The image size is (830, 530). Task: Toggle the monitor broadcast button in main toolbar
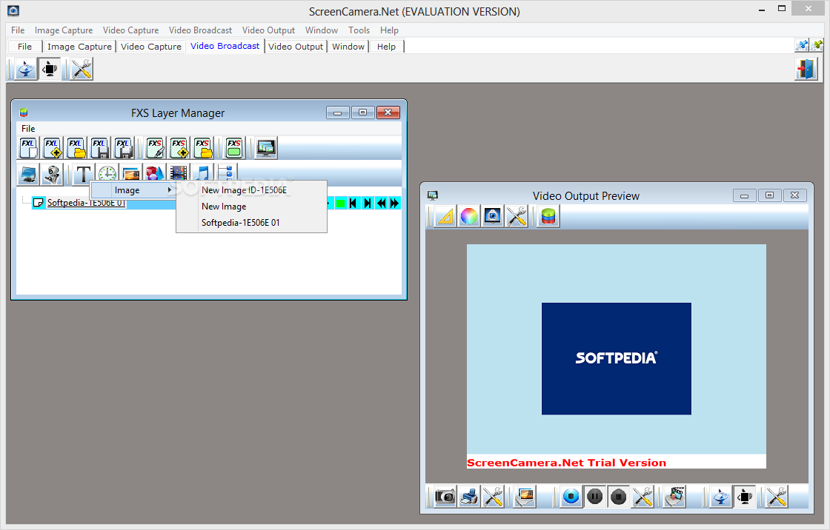point(49,70)
